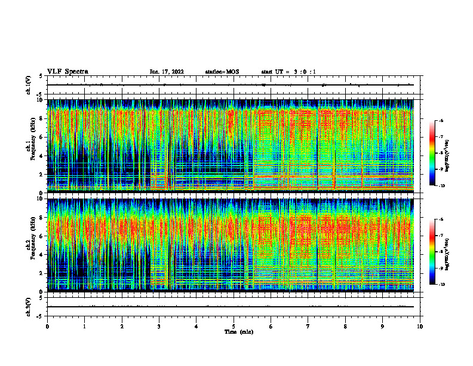Click the "1" tick on the time axis
The width and height of the screenshot is (473, 366).
[x=84, y=327]
